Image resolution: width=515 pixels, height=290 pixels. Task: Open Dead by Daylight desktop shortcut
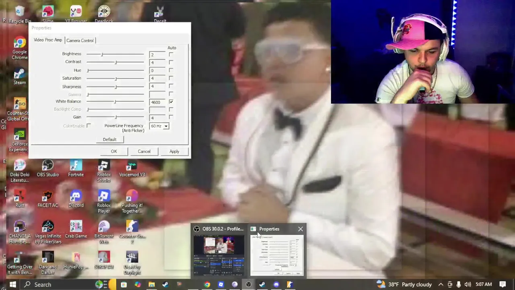[x=132, y=263]
